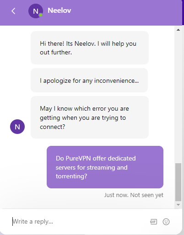This screenshot has width=184, height=235.
Task: Click the word 'connect?' in Neelov's message
Action: 53,127
